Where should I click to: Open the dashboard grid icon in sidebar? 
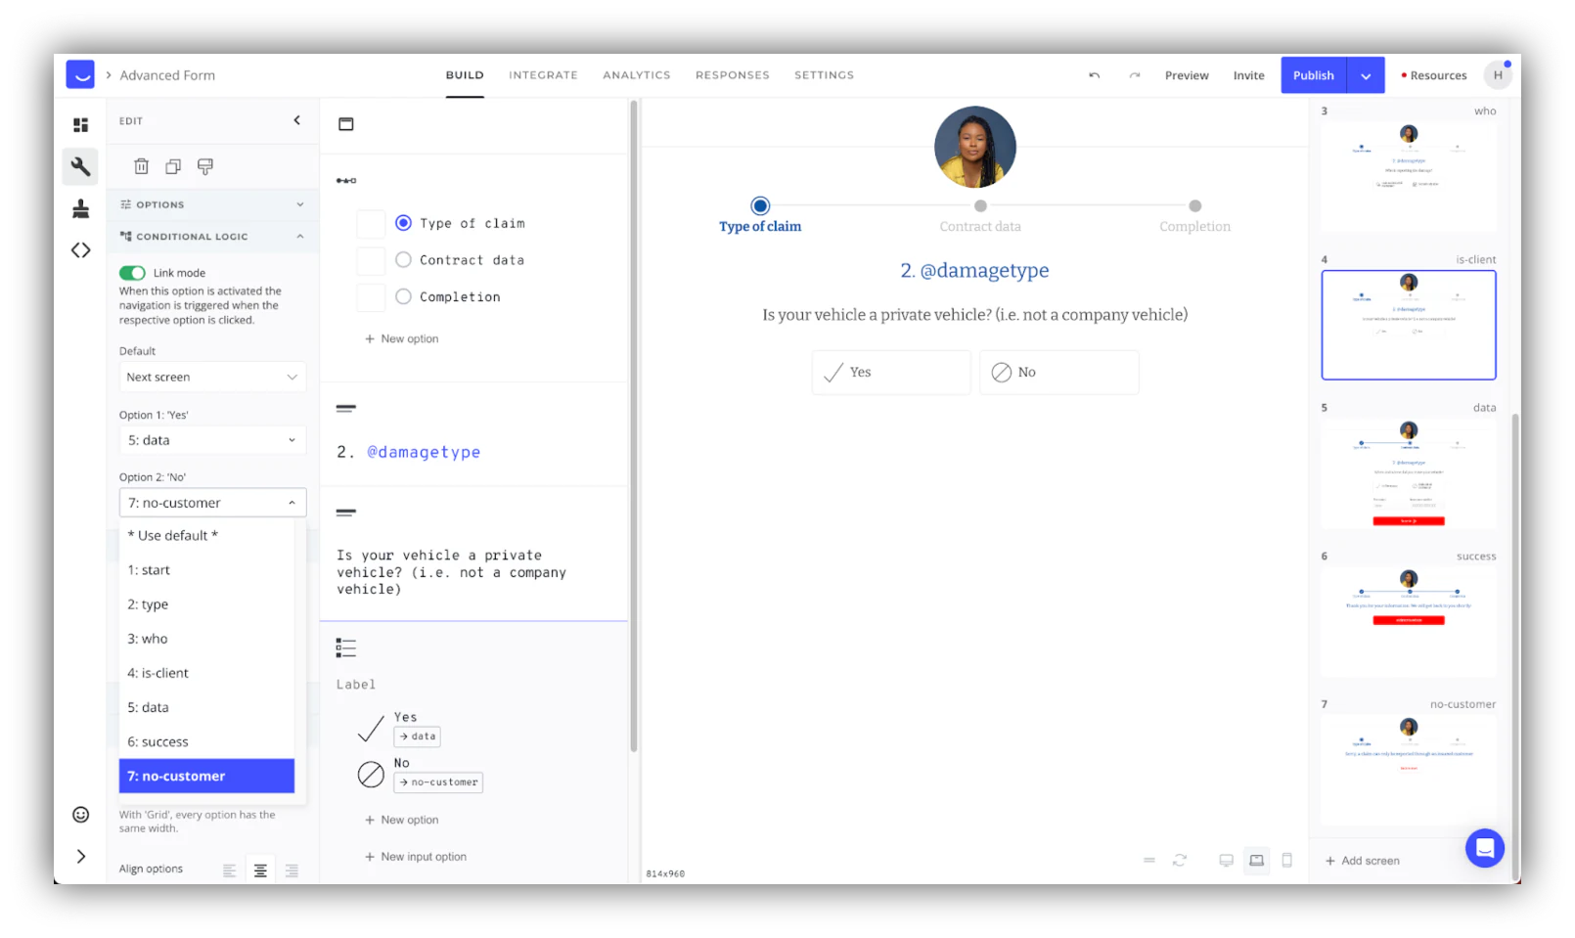pyautogui.click(x=80, y=125)
